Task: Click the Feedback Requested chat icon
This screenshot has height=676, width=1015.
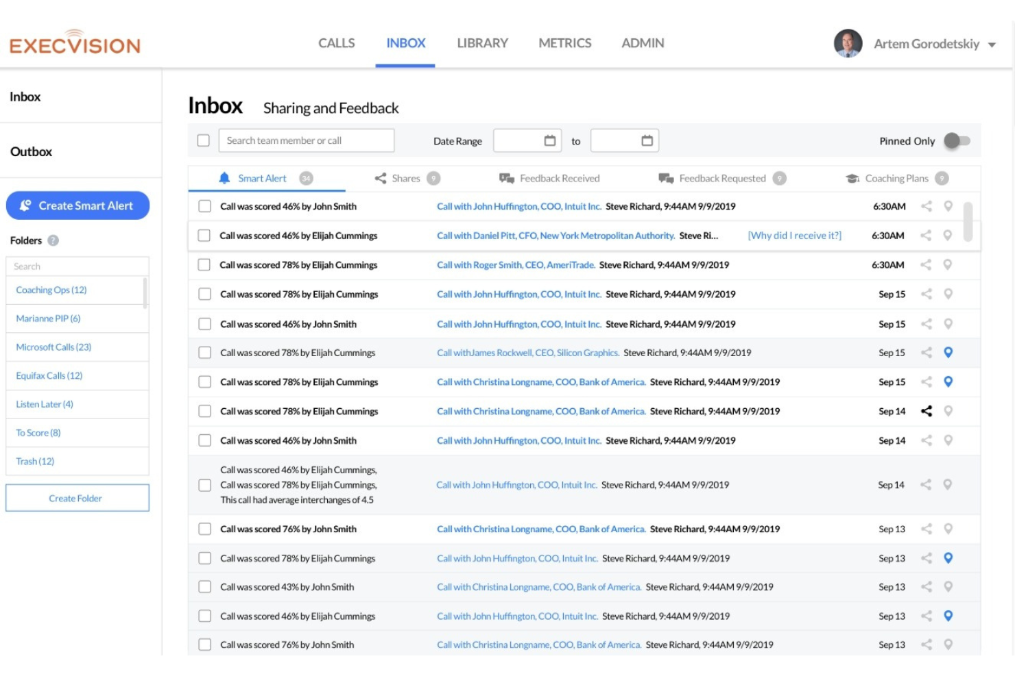Action: pos(666,179)
